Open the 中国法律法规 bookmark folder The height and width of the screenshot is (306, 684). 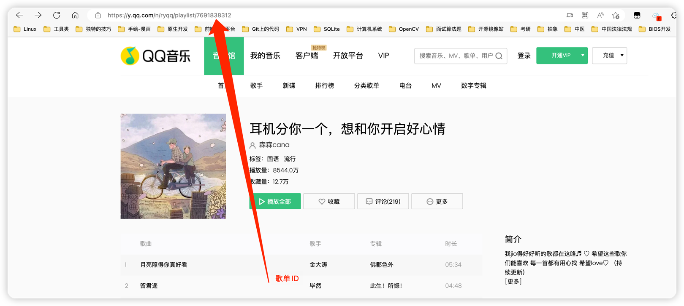tap(611, 29)
